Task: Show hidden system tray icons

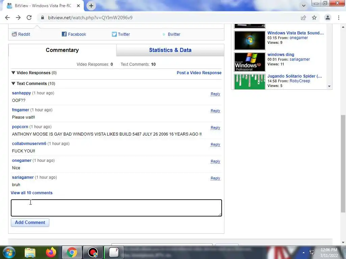Action: pyautogui.click(x=304, y=253)
